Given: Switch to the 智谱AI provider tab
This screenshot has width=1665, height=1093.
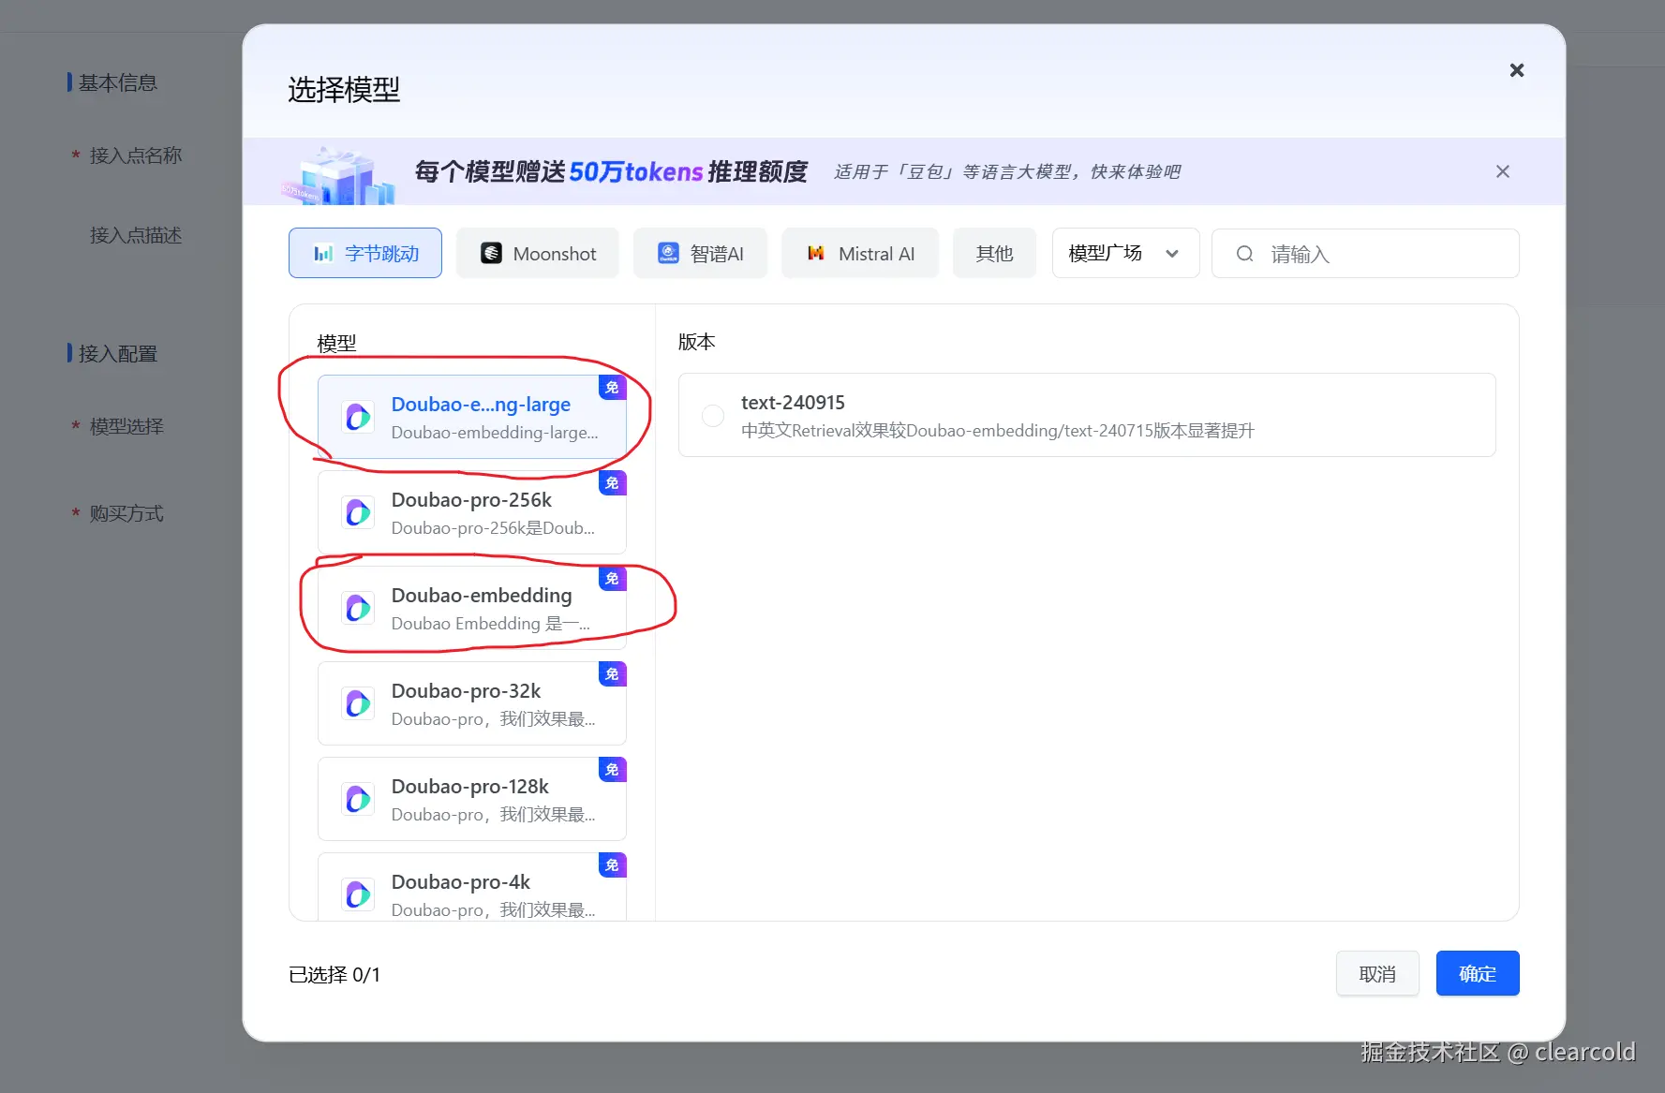Looking at the screenshot, I should (x=701, y=254).
